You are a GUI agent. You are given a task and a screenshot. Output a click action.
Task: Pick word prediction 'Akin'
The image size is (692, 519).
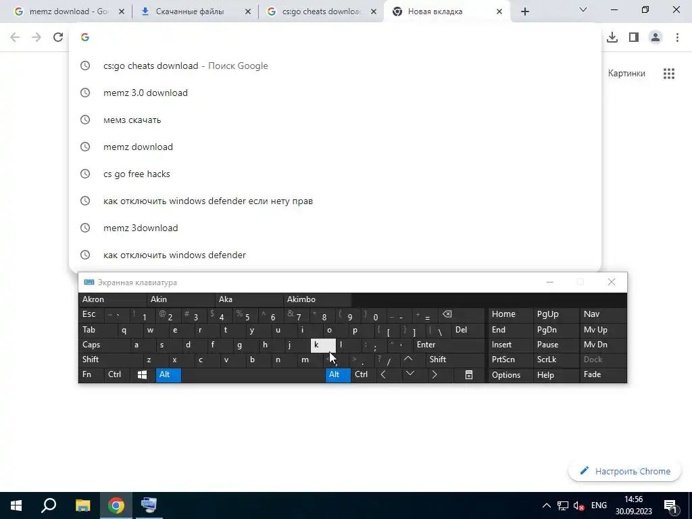[x=181, y=299]
